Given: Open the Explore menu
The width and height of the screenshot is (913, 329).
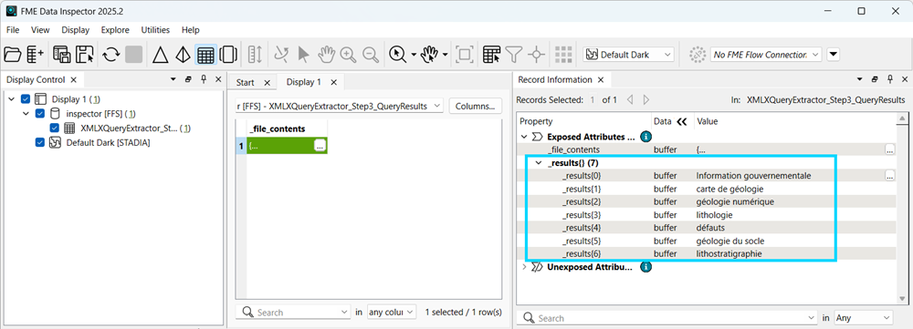Looking at the screenshot, I should (x=115, y=30).
